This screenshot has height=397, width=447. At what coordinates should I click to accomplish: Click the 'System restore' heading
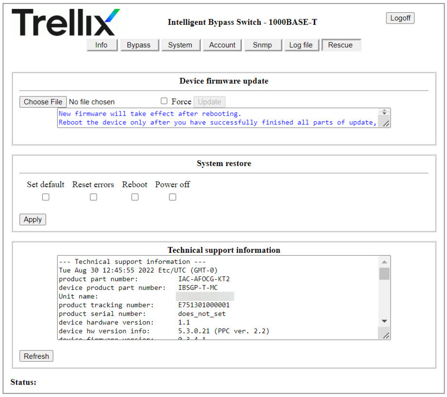(x=224, y=163)
